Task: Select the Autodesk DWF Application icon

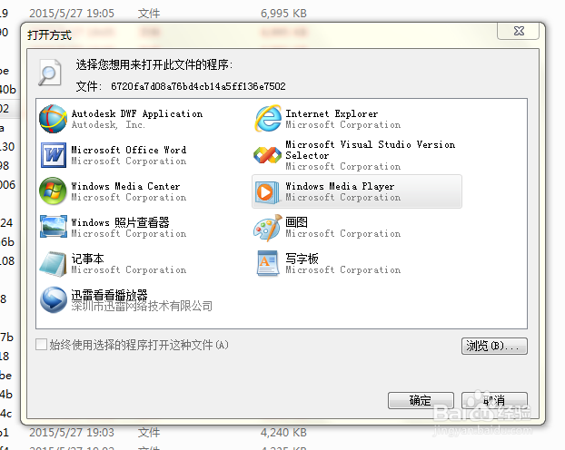Action: pyautogui.click(x=53, y=119)
